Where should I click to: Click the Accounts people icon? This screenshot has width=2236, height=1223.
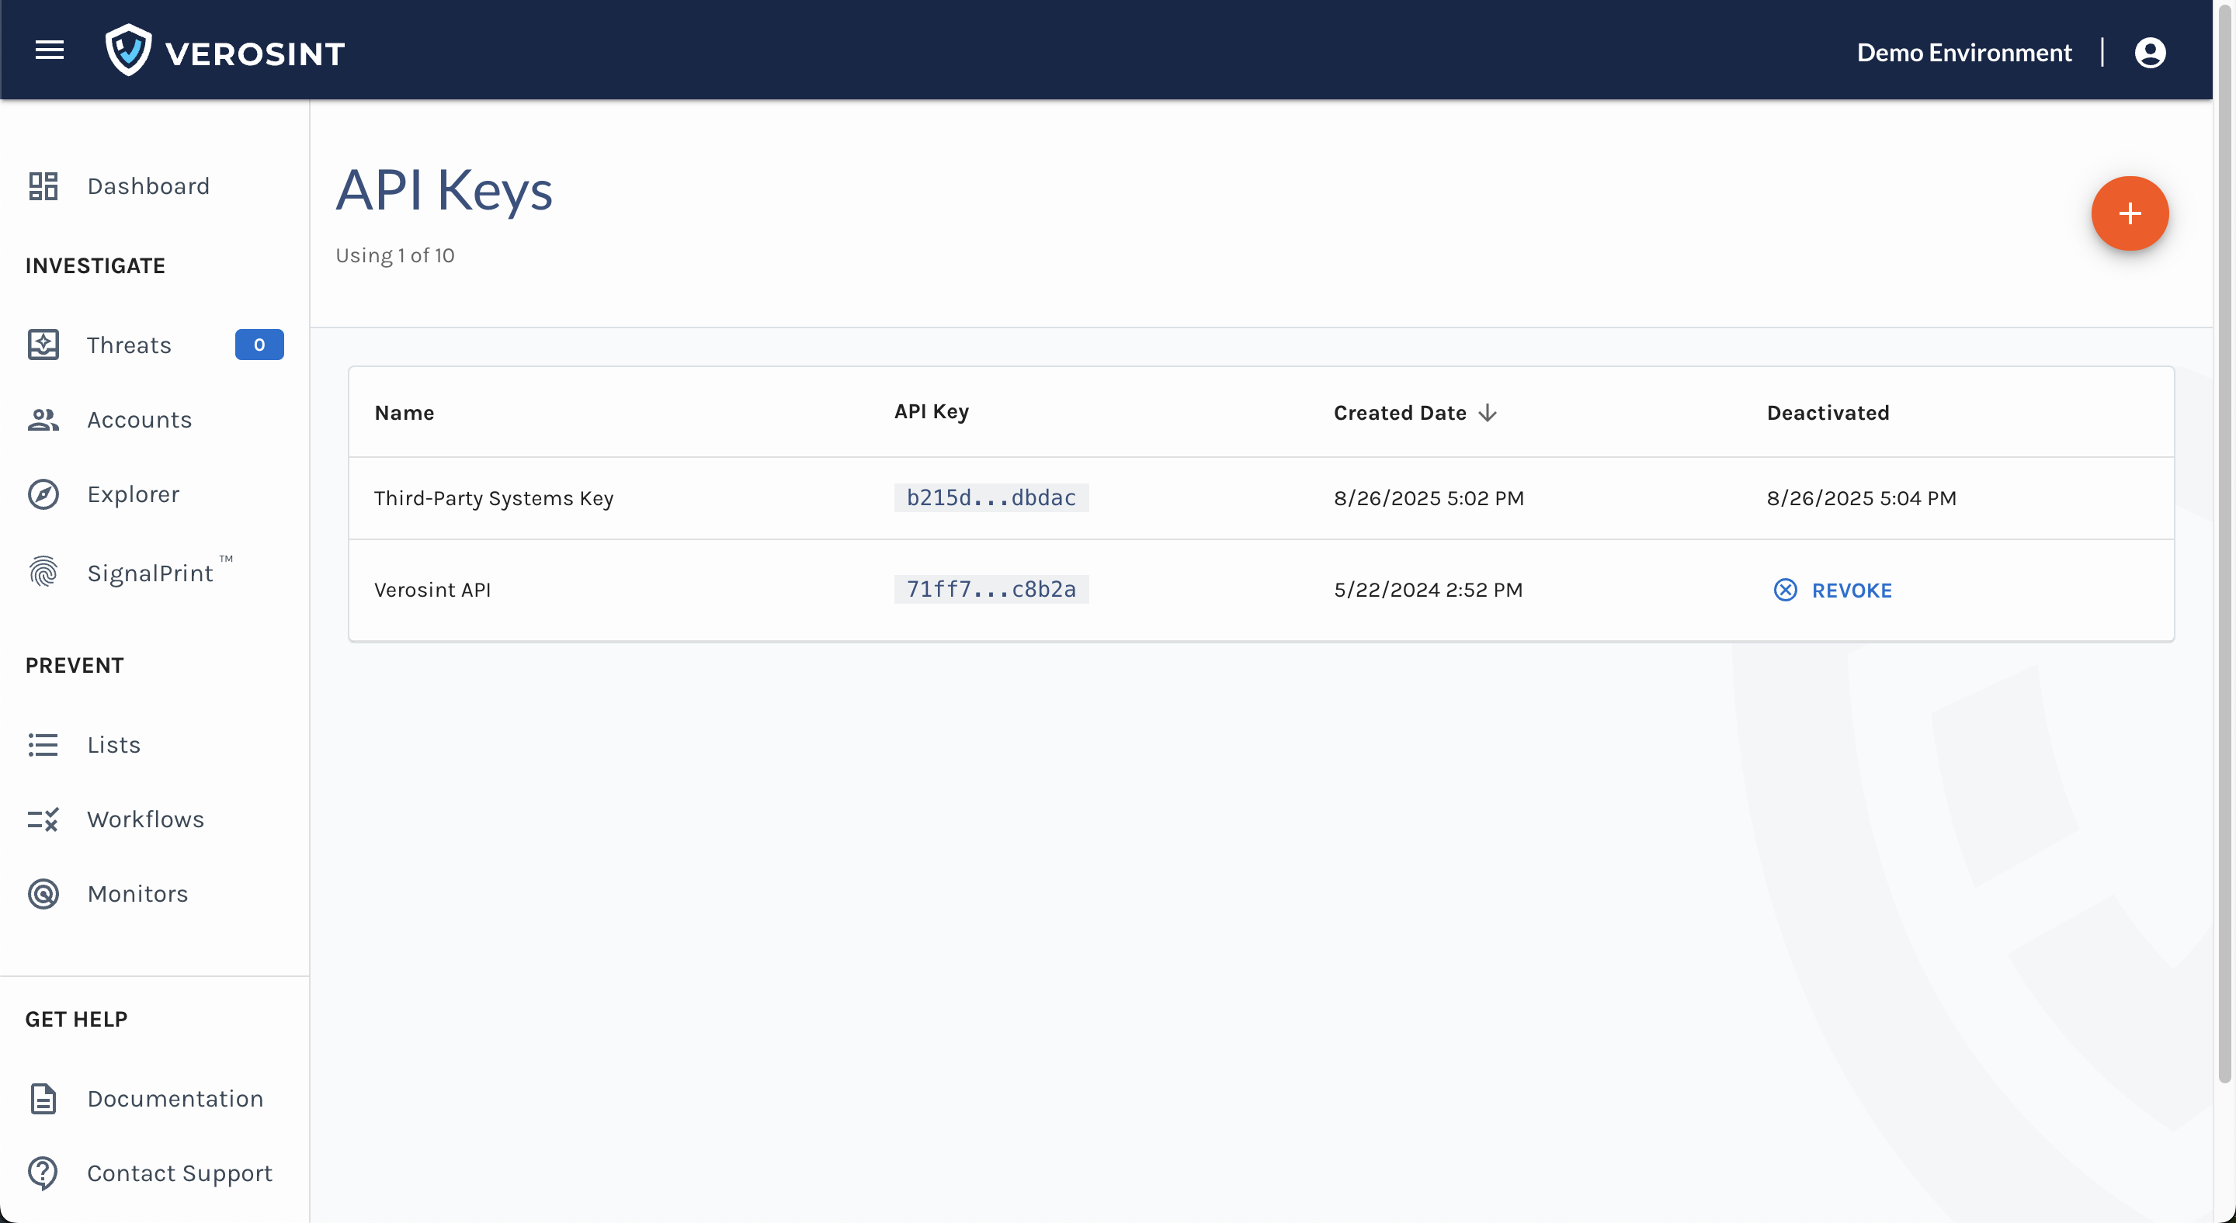click(x=43, y=420)
